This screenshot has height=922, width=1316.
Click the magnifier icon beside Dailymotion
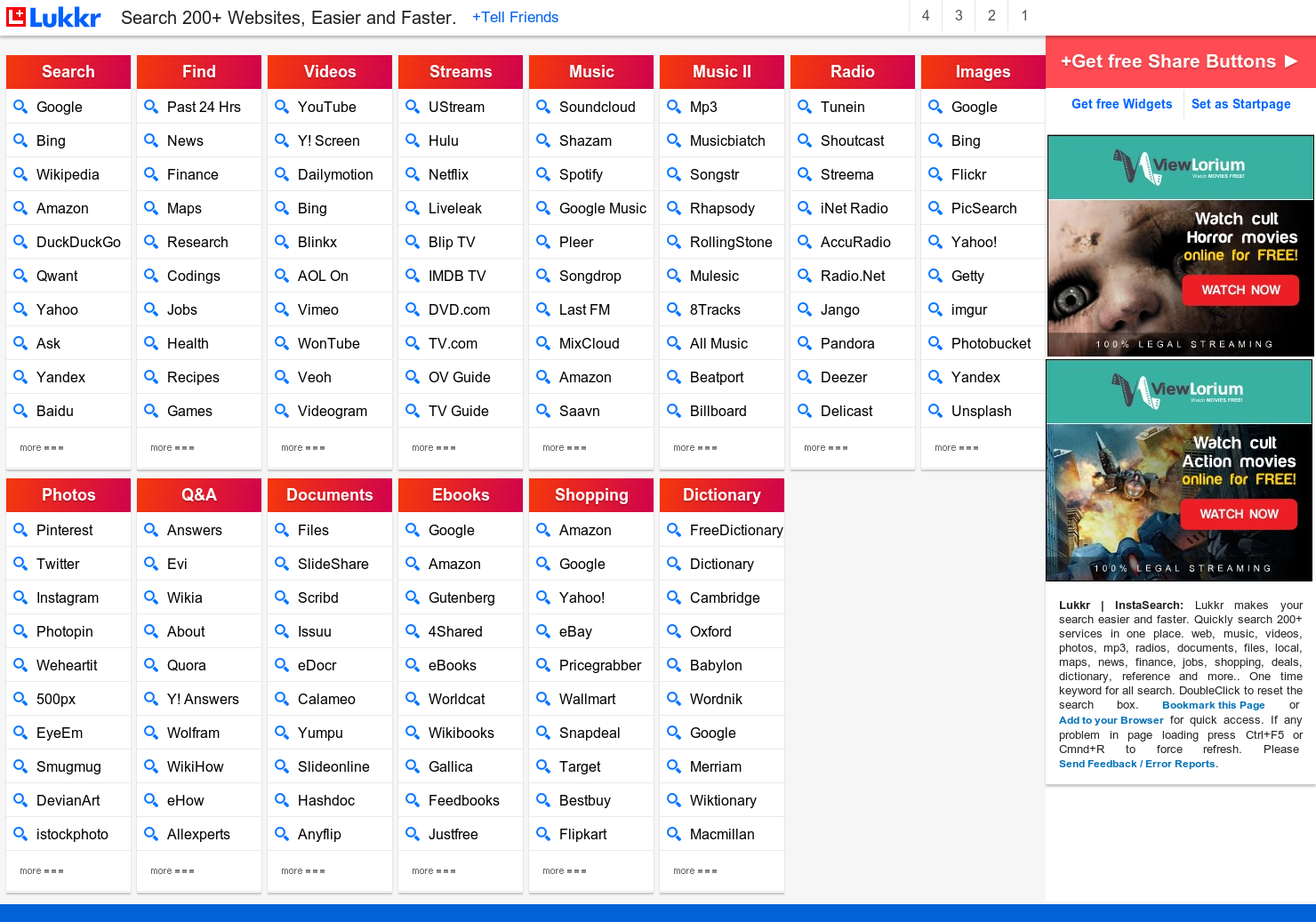(x=282, y=174)
